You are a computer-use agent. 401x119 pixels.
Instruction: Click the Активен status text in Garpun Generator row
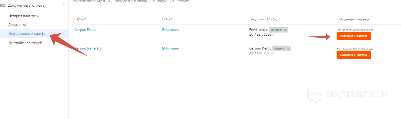click(x=172, y=48)
